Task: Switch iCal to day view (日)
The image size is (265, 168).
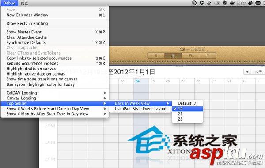Action: pos(156,56)
